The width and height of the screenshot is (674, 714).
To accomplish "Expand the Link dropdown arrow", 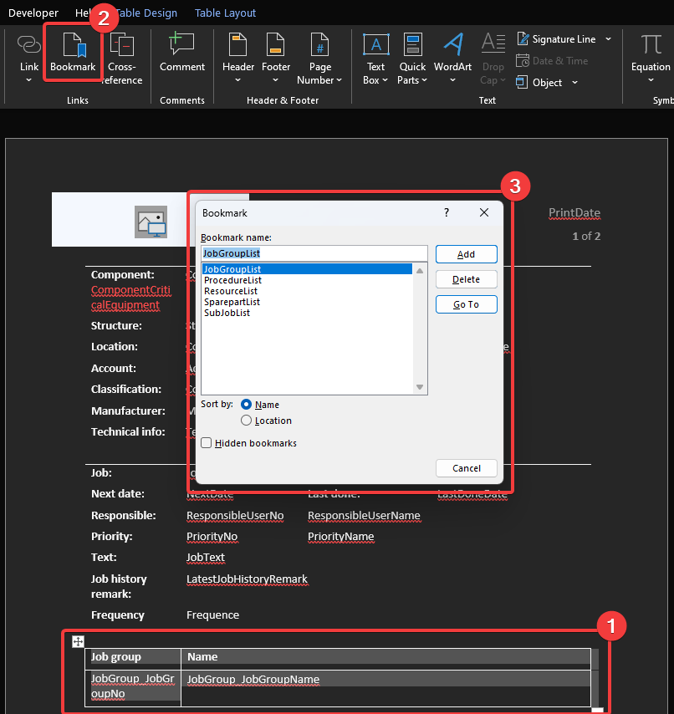I will pyautogui.click(x=29, y=80).
